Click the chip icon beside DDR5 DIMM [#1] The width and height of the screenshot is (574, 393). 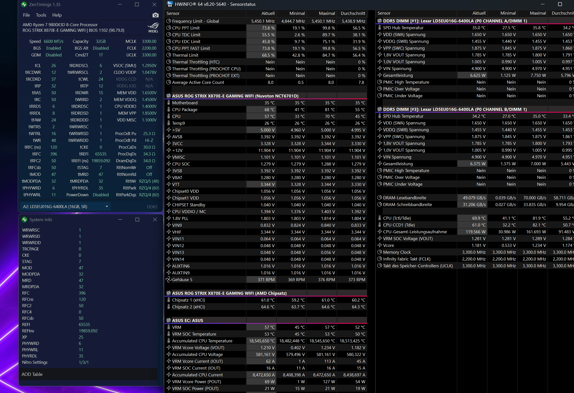click(x=380, y=21)
